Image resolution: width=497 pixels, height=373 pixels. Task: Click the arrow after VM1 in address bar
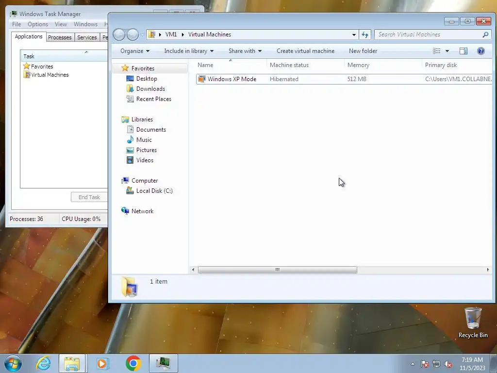click(x=183, y=34)
